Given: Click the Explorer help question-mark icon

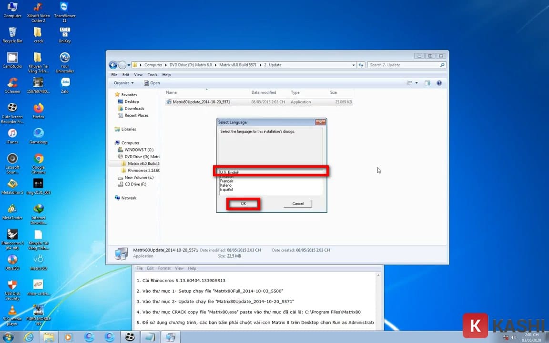Looking at the screenshot, I should pyautogui.click(x=439, y=83).
